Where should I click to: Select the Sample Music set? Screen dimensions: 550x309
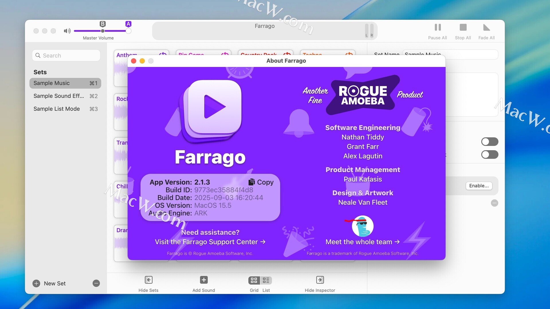pos(65,83)
